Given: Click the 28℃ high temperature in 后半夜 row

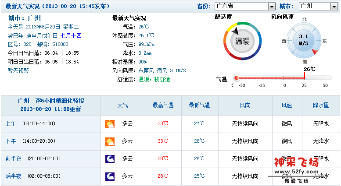Looking at the screenshot, I should point(163,176).
